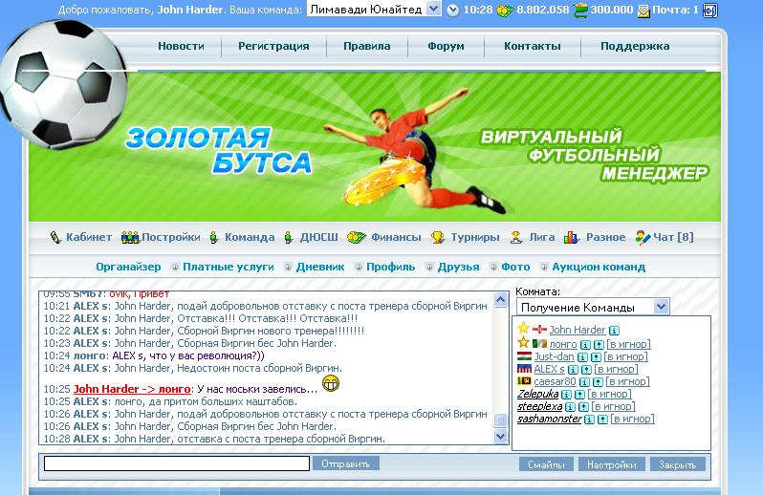Click the private message icon beside sashamonster
The height and width of the screenshot is (495, 763).
pyautogui.click(x=601, y=419)
